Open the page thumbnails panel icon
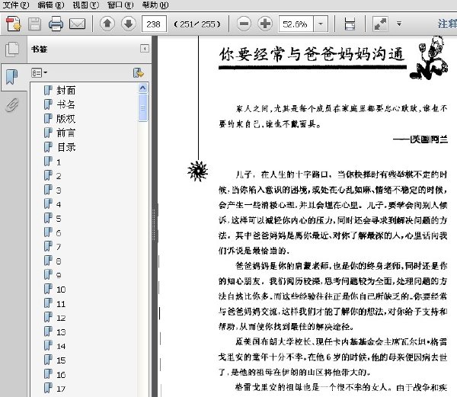 pos(12,50)
